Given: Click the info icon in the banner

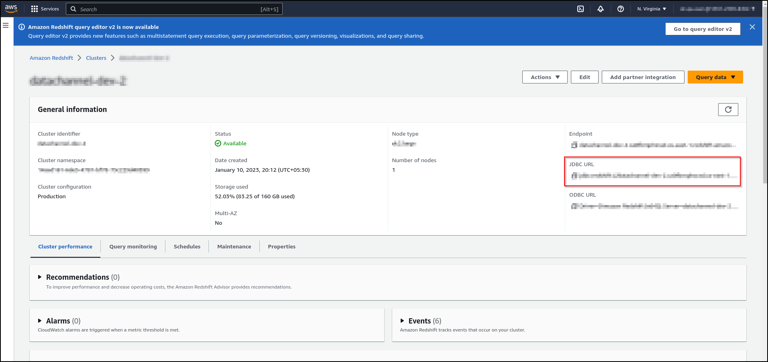Looking at the screenshot, I should (x=22, y=27).
